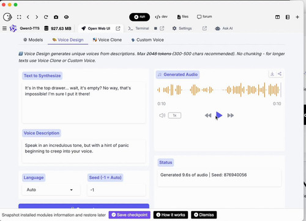
Task: Stop the terminal with the square icon
Action: 155,28
